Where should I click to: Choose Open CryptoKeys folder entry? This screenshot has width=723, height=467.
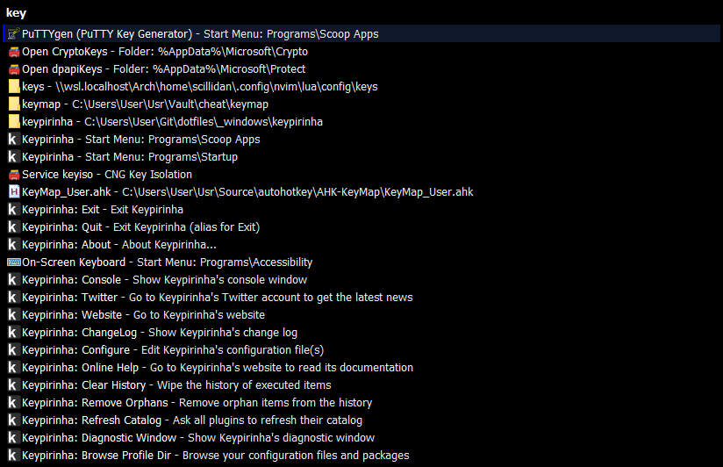tap(361, 51)
